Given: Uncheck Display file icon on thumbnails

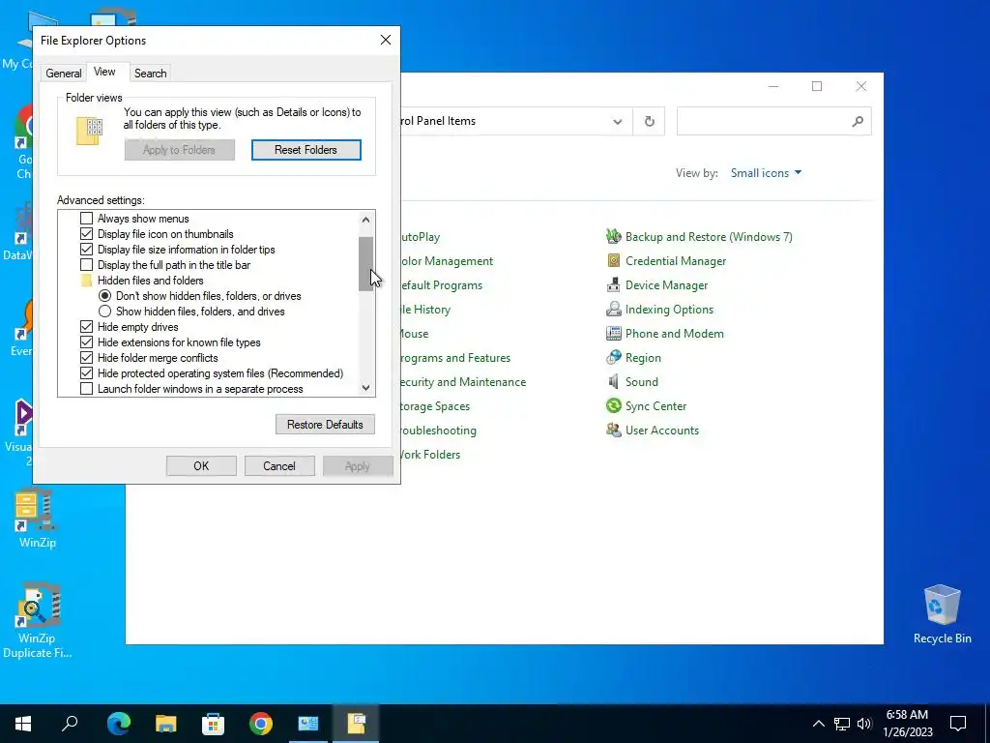Looking at the screenshot, I should [x=86, y=234].
